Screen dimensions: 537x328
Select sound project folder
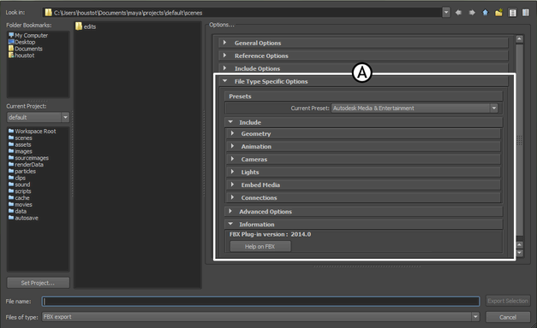click(19, 184)
